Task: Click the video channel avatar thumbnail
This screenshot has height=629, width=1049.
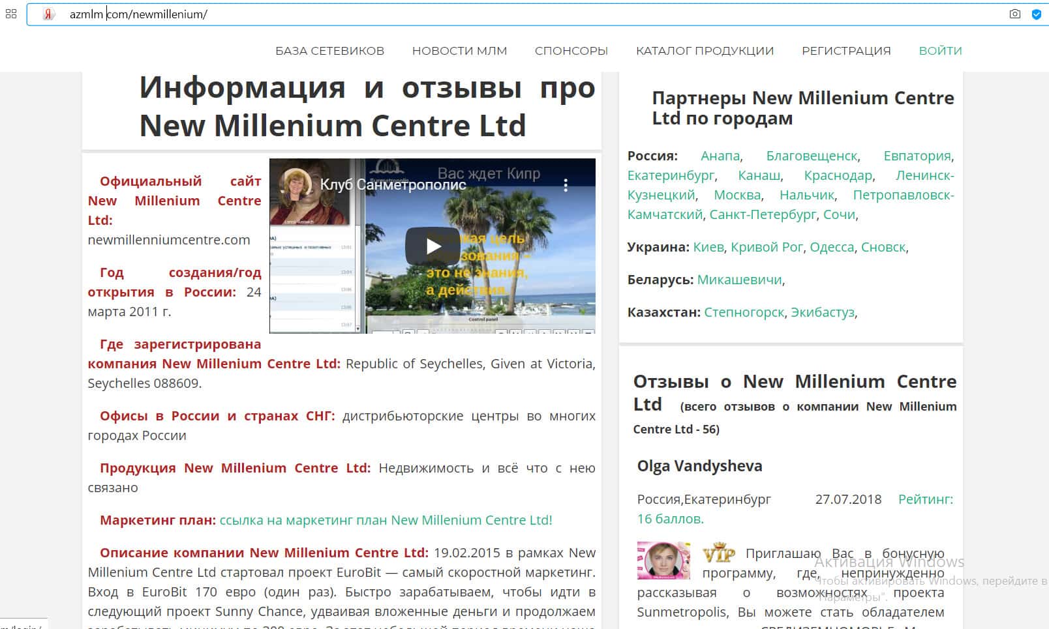Action: tap(295, 185)
